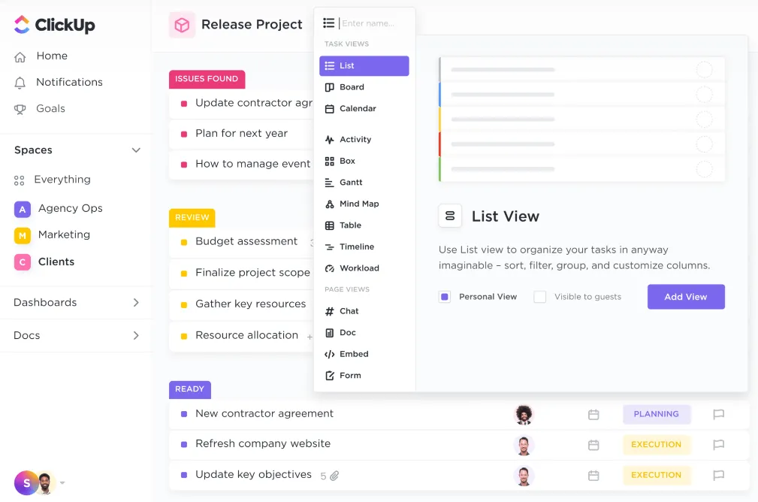The image size is (758, 502).
Task: Click the 'S' user profile avatar
Action: tap(26, 482)
